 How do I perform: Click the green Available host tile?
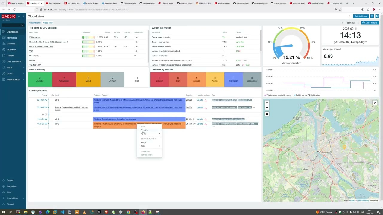pyautogui.click(x=40, y=79)
